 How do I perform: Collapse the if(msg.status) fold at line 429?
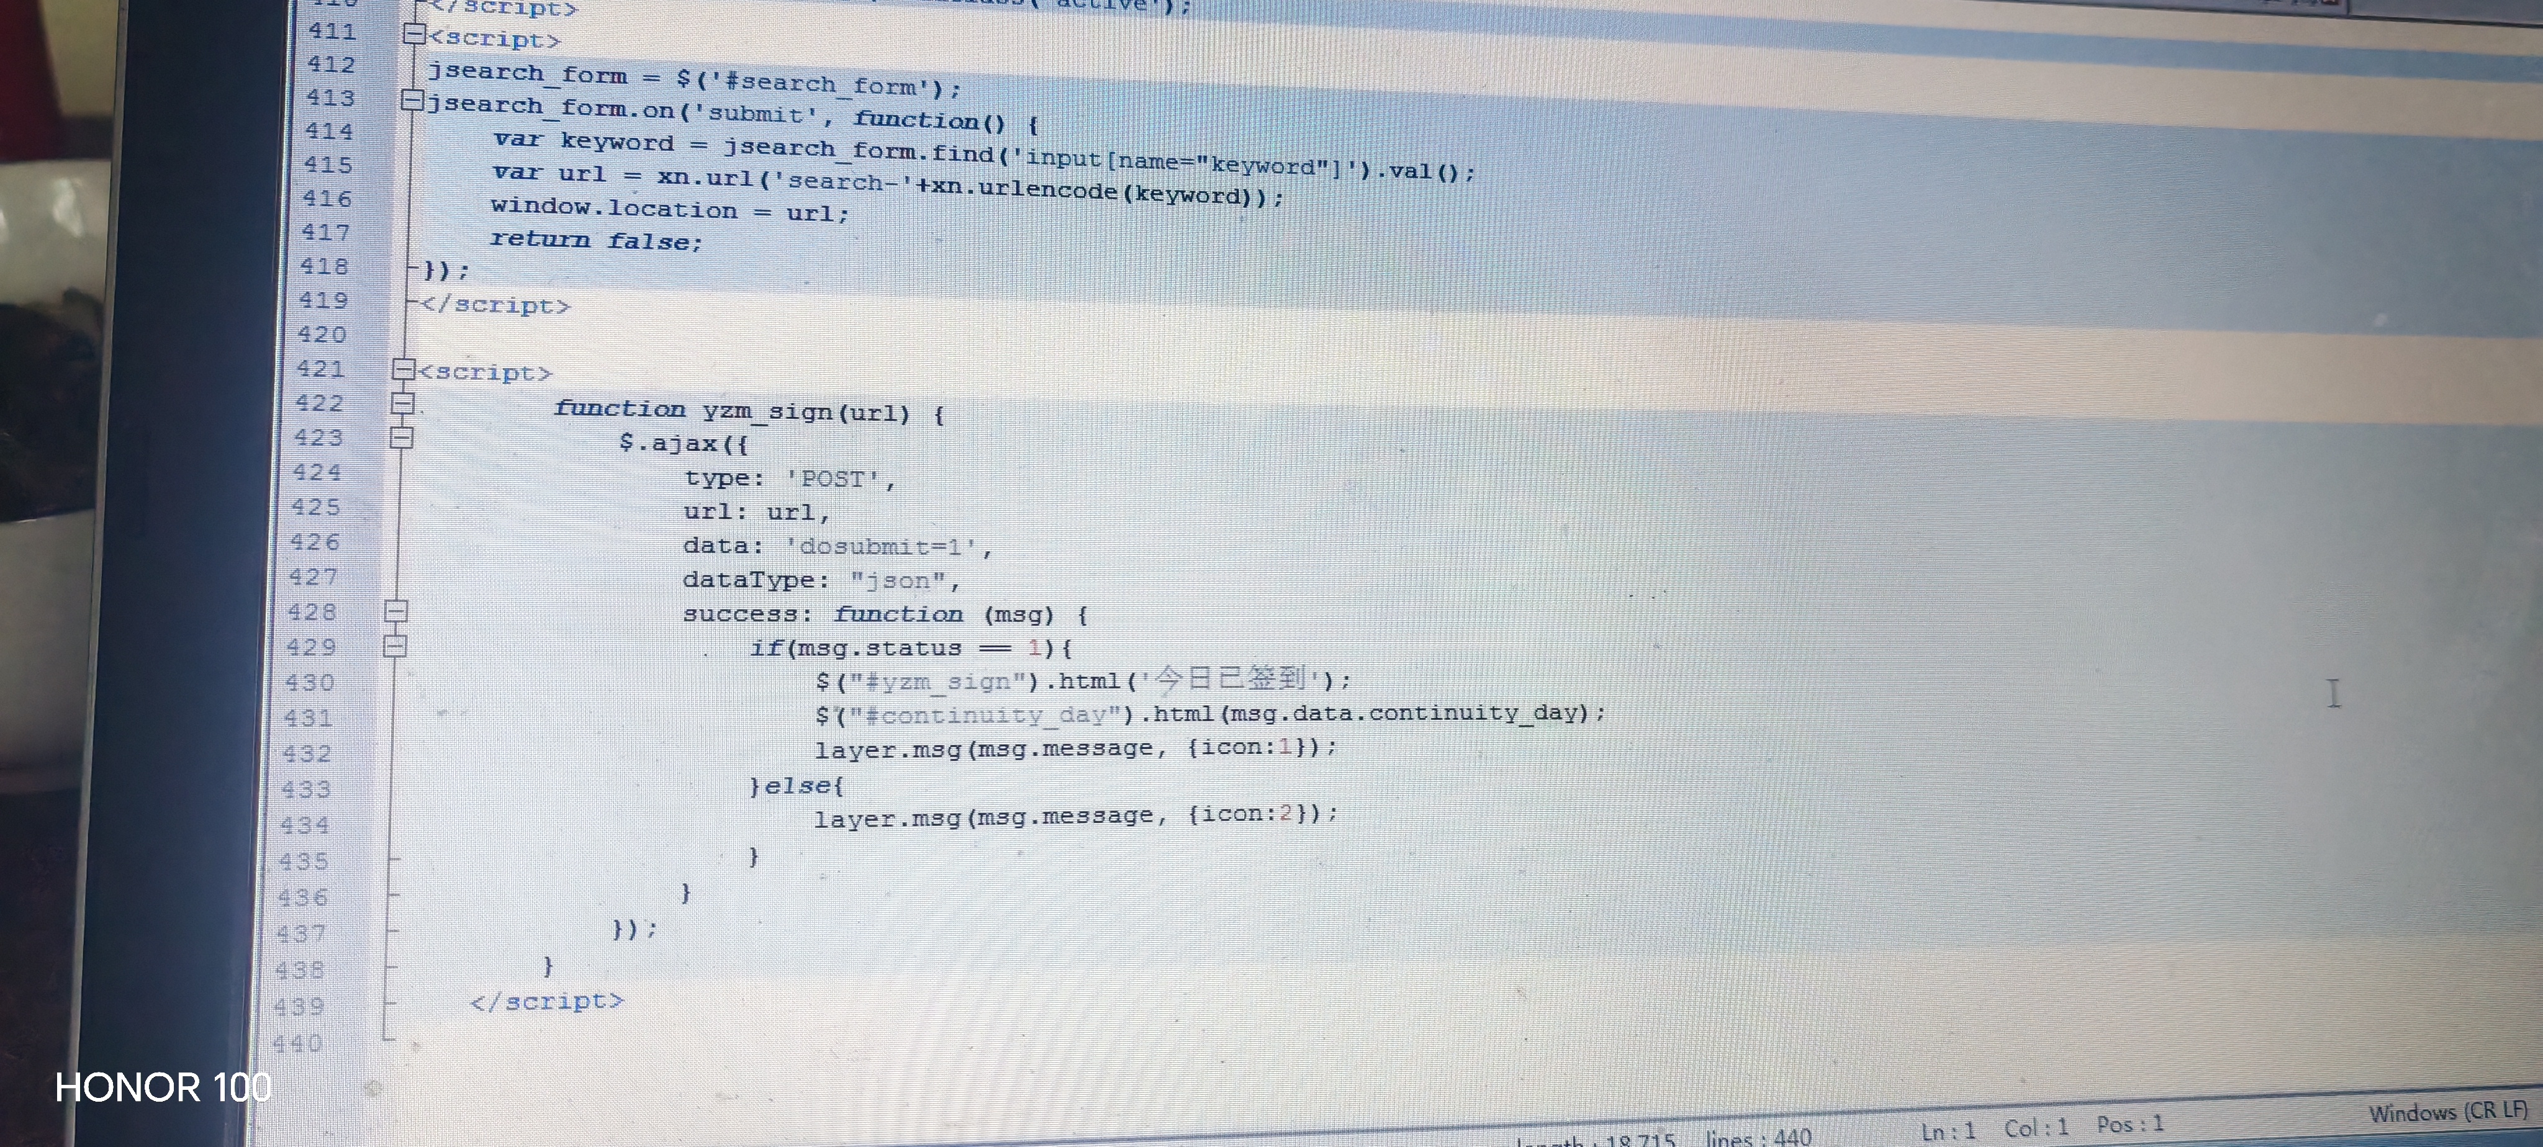click(395, 647)
